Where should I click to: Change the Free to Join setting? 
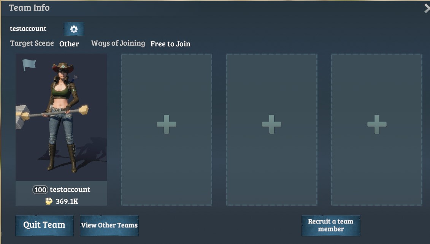point(170,44)
